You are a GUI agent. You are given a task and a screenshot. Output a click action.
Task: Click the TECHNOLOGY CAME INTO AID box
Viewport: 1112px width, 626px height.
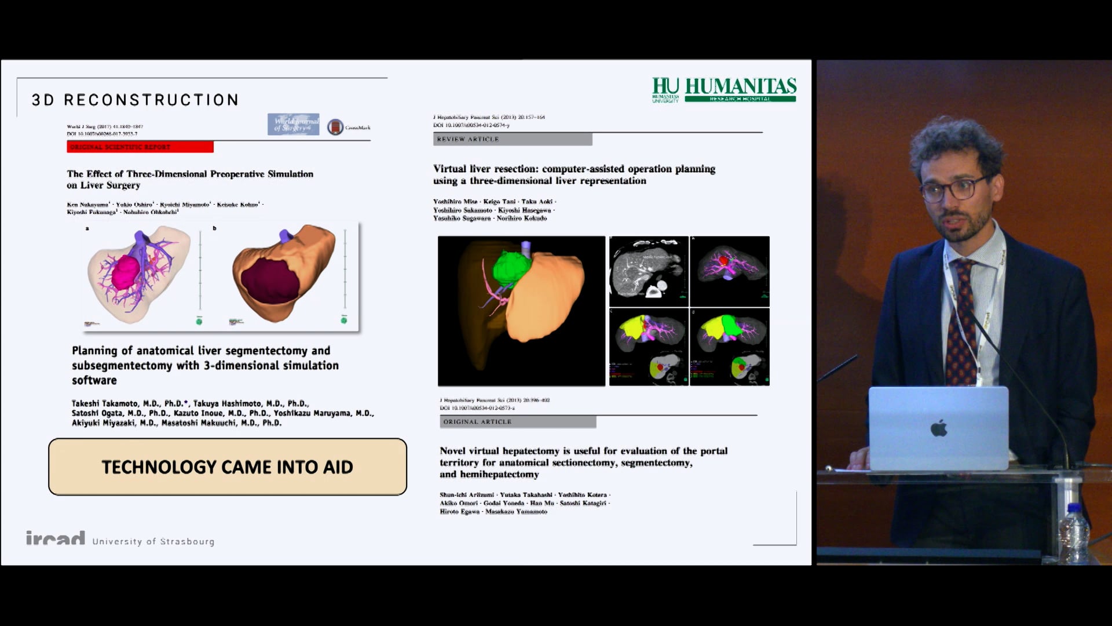[228, 467]
